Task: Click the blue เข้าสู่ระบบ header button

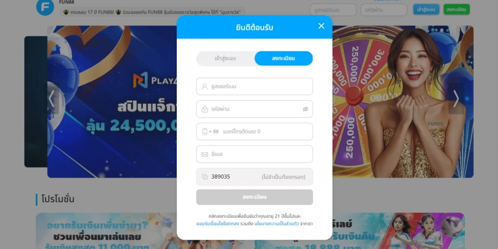Action: point(426,10)
